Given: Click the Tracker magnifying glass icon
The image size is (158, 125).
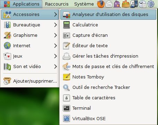Looking at the screenshot, I should click(67, 87).
